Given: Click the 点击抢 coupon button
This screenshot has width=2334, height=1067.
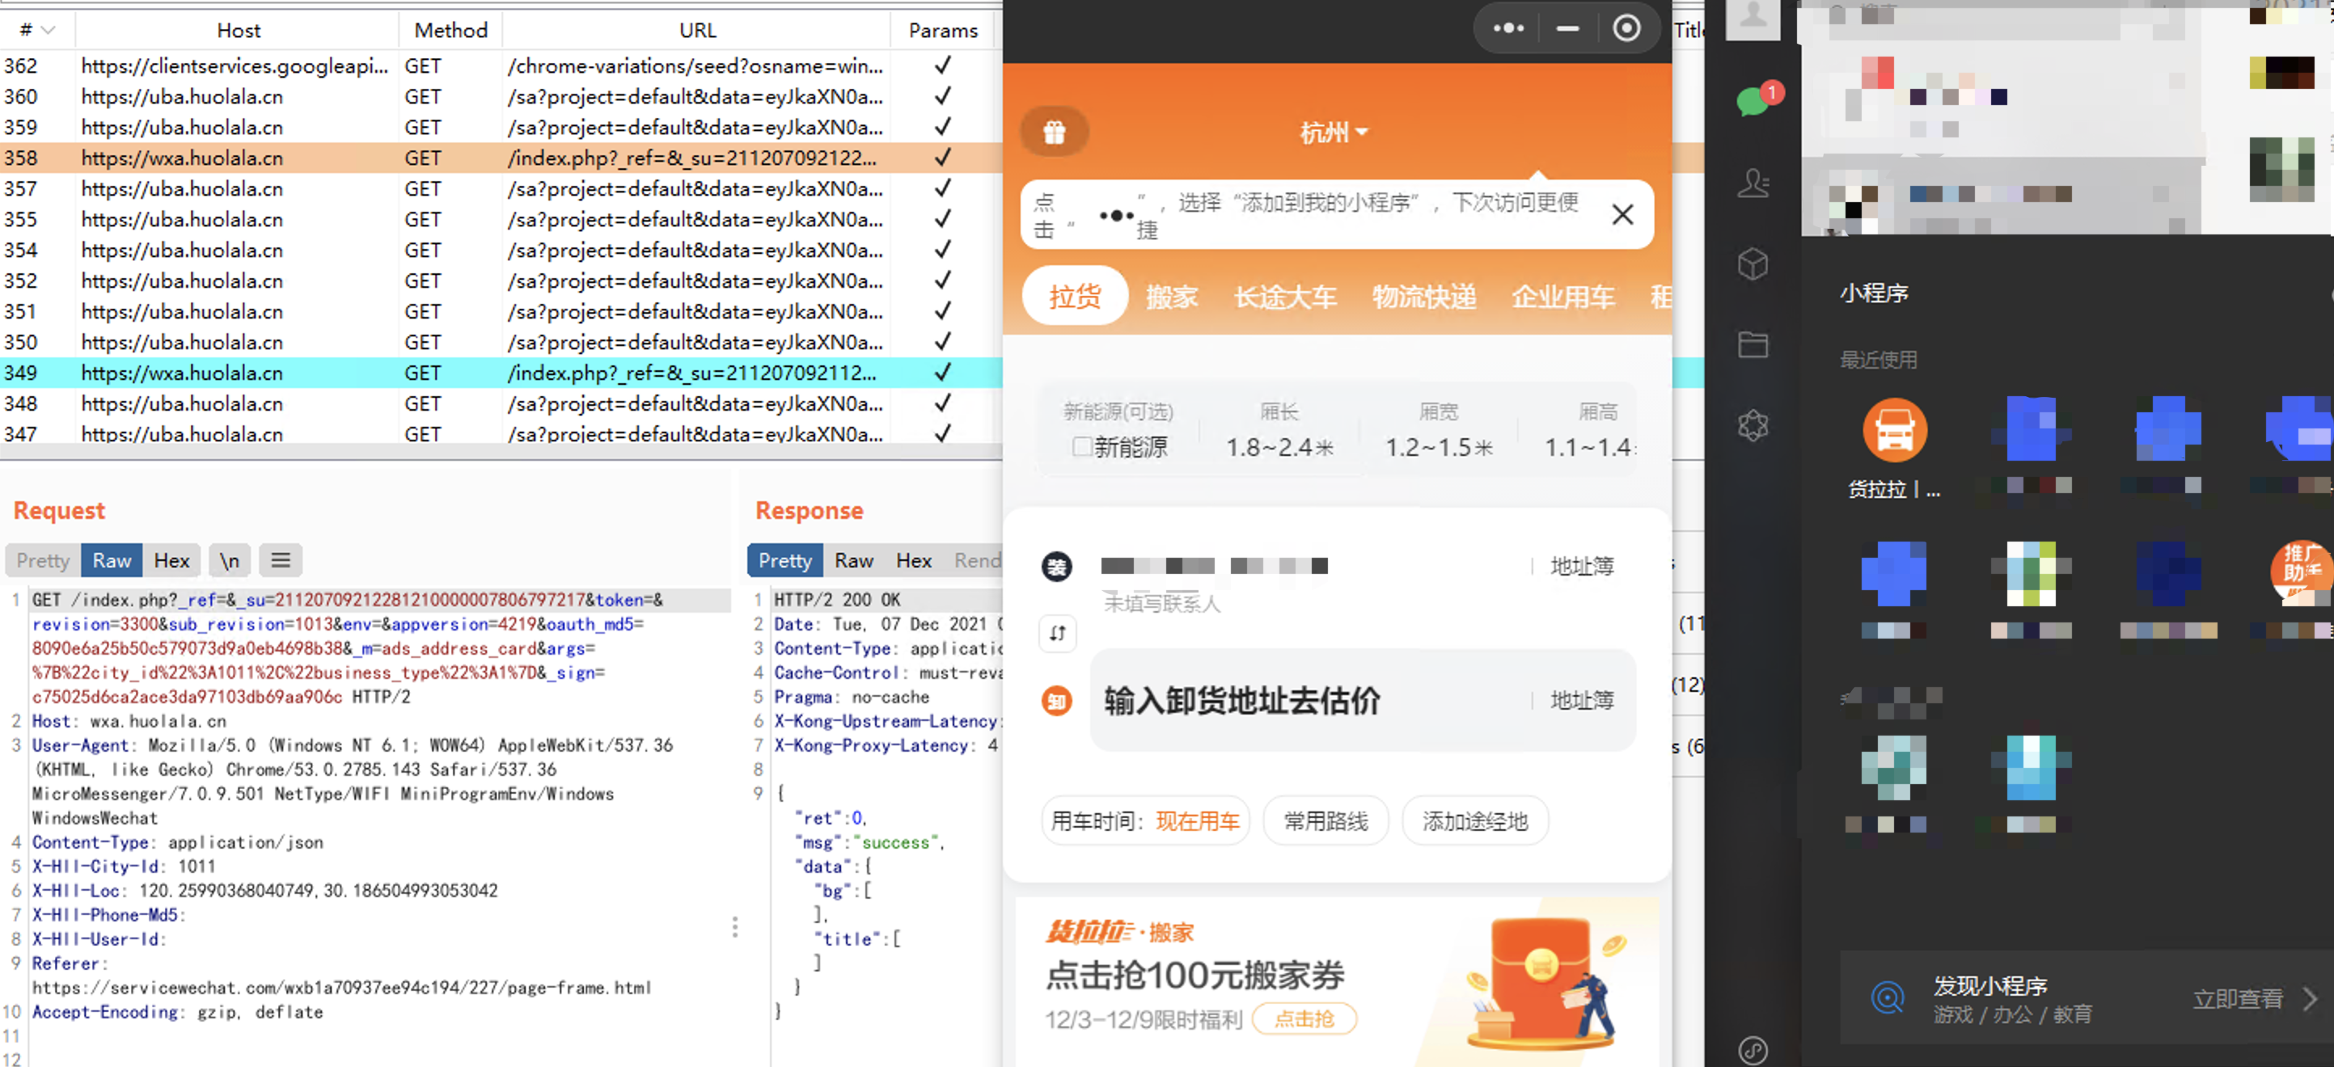Looking at the screenshot, I should click(1304, 1019).
